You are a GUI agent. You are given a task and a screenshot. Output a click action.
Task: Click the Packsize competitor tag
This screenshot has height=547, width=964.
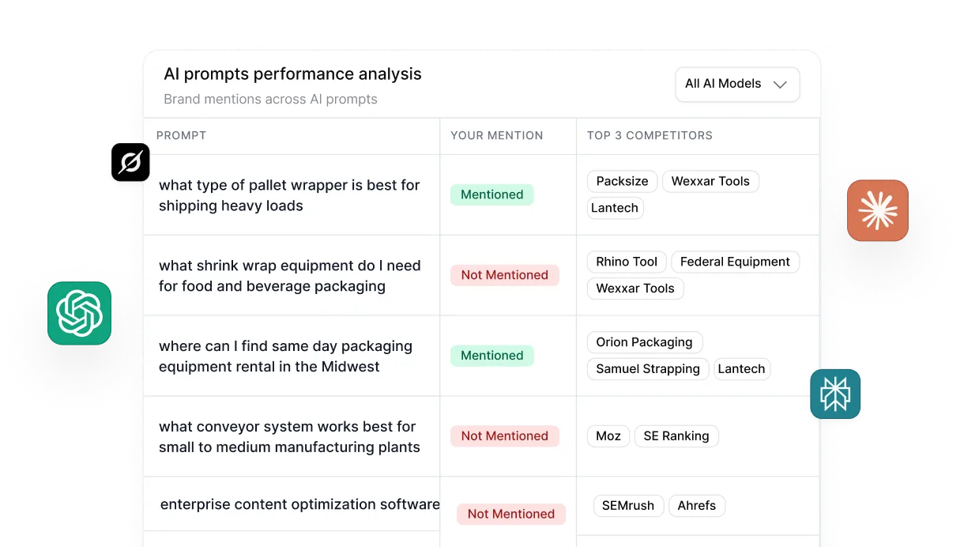pos(623,181)
